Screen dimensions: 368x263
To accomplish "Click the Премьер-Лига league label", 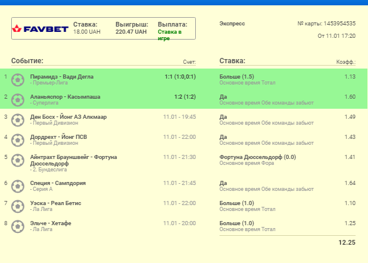I will pos(49,83).
